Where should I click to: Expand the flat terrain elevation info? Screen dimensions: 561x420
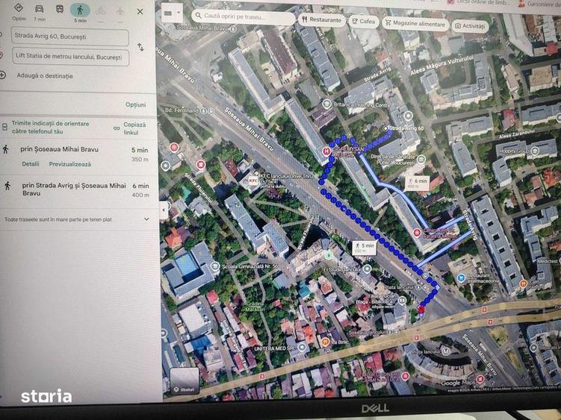click(x=146, y=219)
